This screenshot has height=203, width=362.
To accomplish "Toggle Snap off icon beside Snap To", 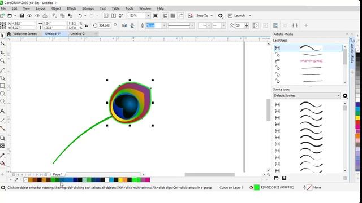I will [190, 16].
